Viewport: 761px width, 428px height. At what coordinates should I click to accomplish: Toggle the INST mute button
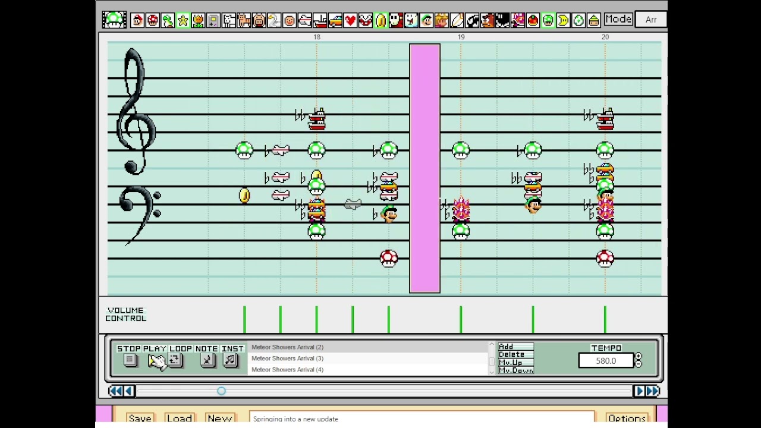click(x=231, y=360)
